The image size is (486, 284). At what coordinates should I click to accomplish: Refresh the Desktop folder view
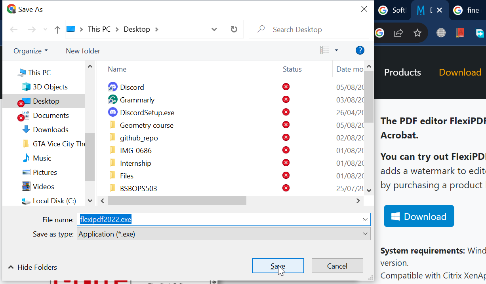[x=234, y=29]
